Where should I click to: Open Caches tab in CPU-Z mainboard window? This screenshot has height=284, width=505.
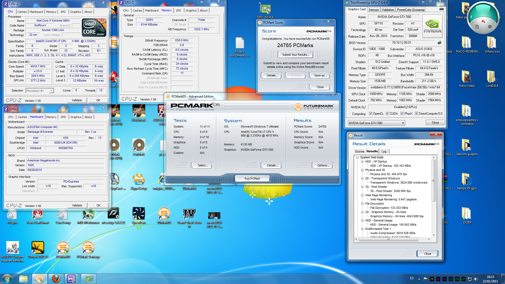(x=22, y=117)
